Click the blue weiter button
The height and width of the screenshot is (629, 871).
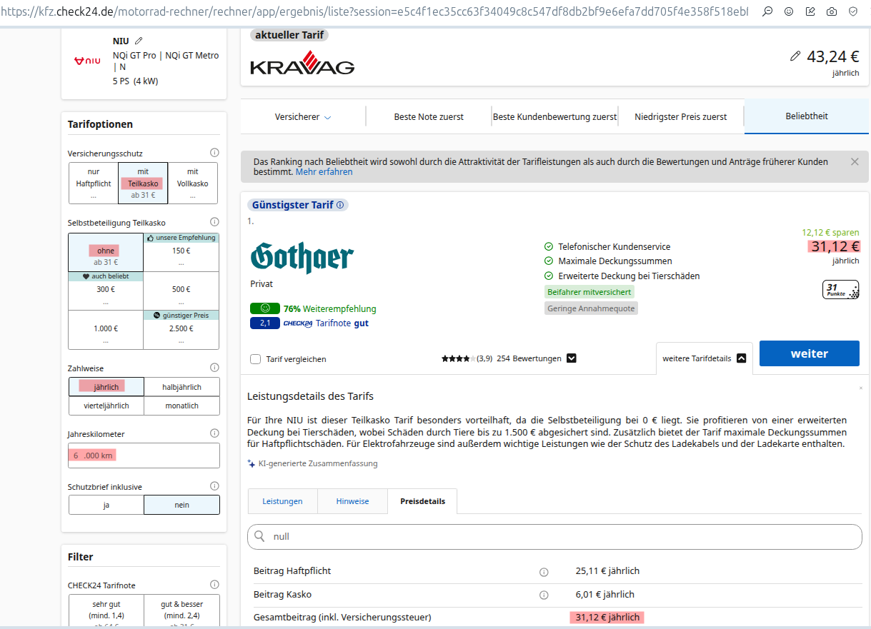click(x=809, y=353)
